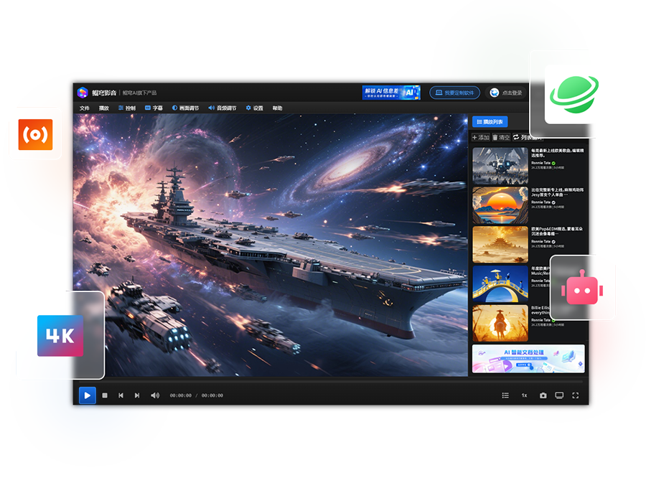Click 添加 to add to the playlist
This screenshot has width=646, height=488.
click(x=480, y=137)
